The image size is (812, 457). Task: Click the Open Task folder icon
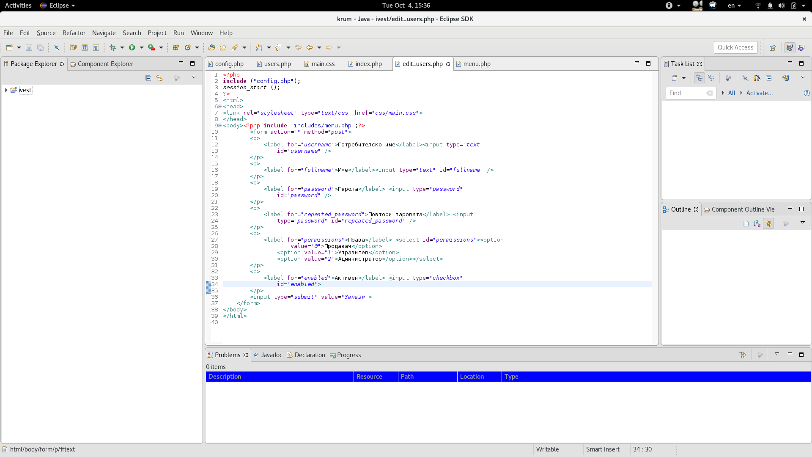coord(223,47)
